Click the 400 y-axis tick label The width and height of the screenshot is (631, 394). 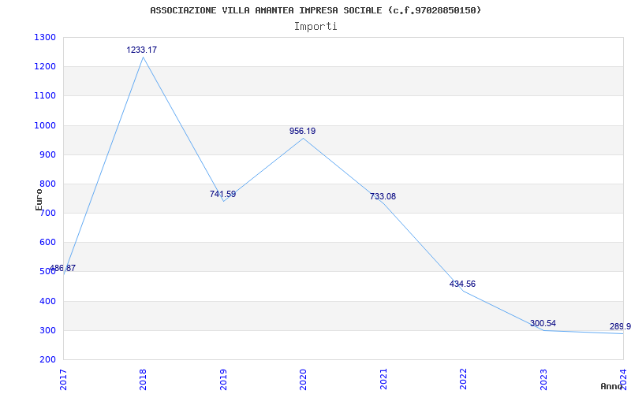(47, 301)
